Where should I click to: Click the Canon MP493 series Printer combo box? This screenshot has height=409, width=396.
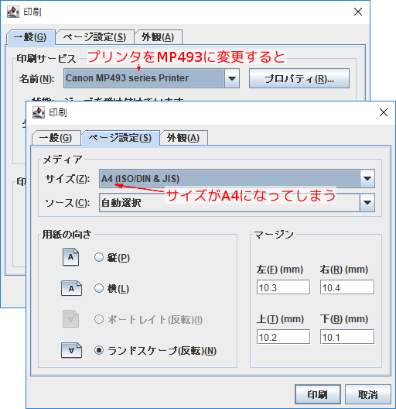point(152,78)
